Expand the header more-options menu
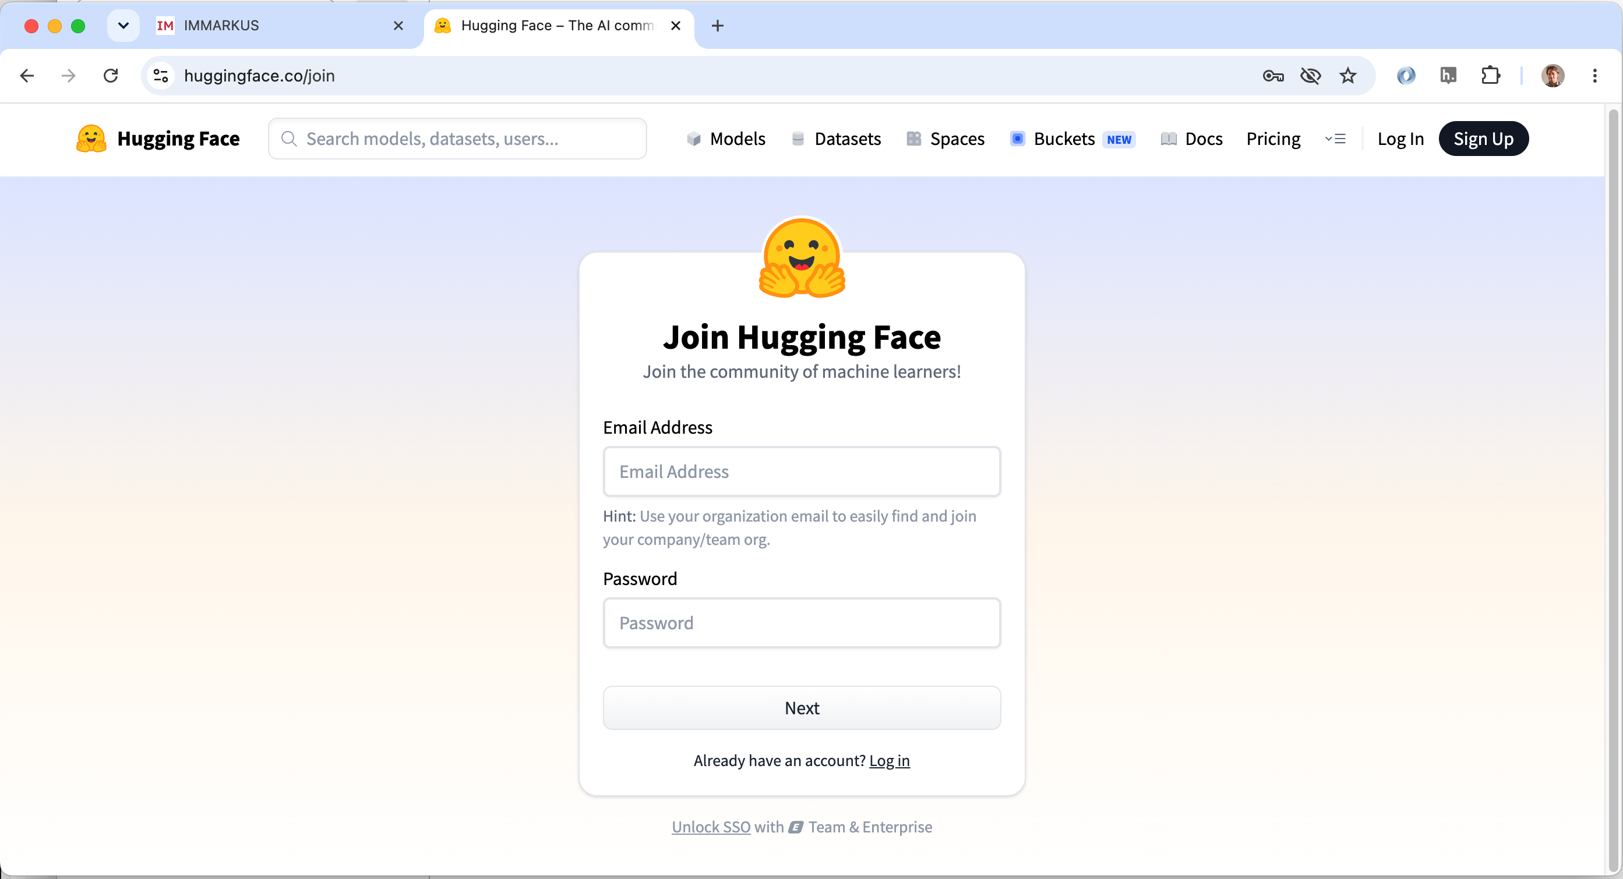The width and height of the screenshot is (1623, 879). tap(1335, 139)
